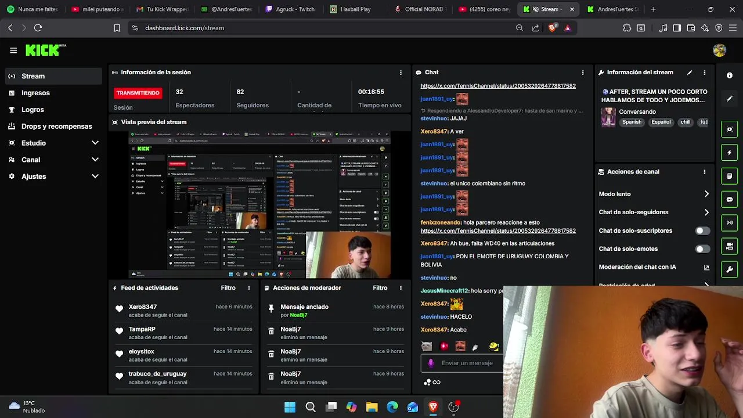
Task: Toggle the document widget icon in rail
Action: click(730, 176)
